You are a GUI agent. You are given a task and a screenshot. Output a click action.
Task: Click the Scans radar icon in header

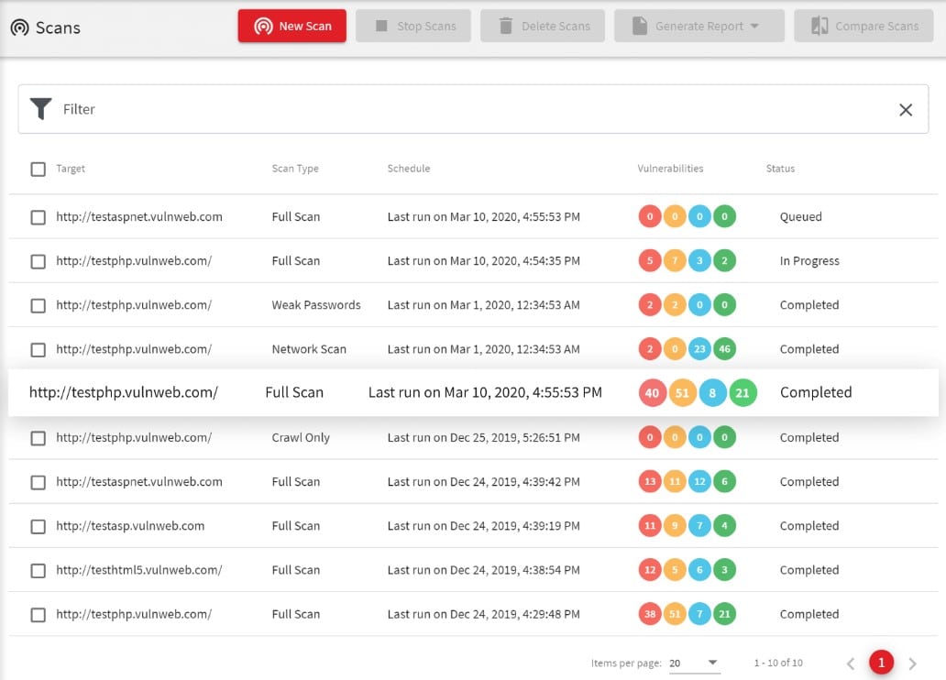[20, 27]
